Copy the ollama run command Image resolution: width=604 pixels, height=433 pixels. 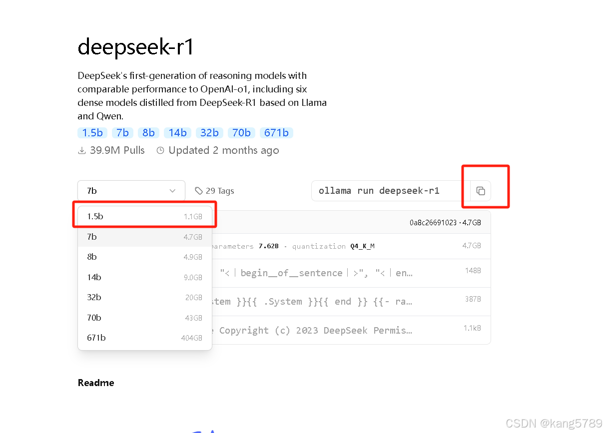tap(481, 191)
